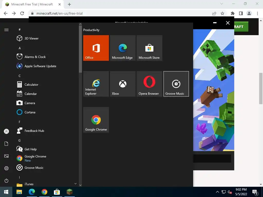The width and height of the screenshot is (263, 197).
Task: Launch Apple Software Update
Action: tap(47, 66)
